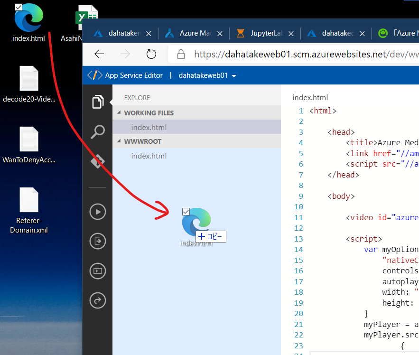This screenshot has width=419, height=355.
Task: Click the curved arrow sidebar icon
Action: pyautogui.click(x=98, y=300)
